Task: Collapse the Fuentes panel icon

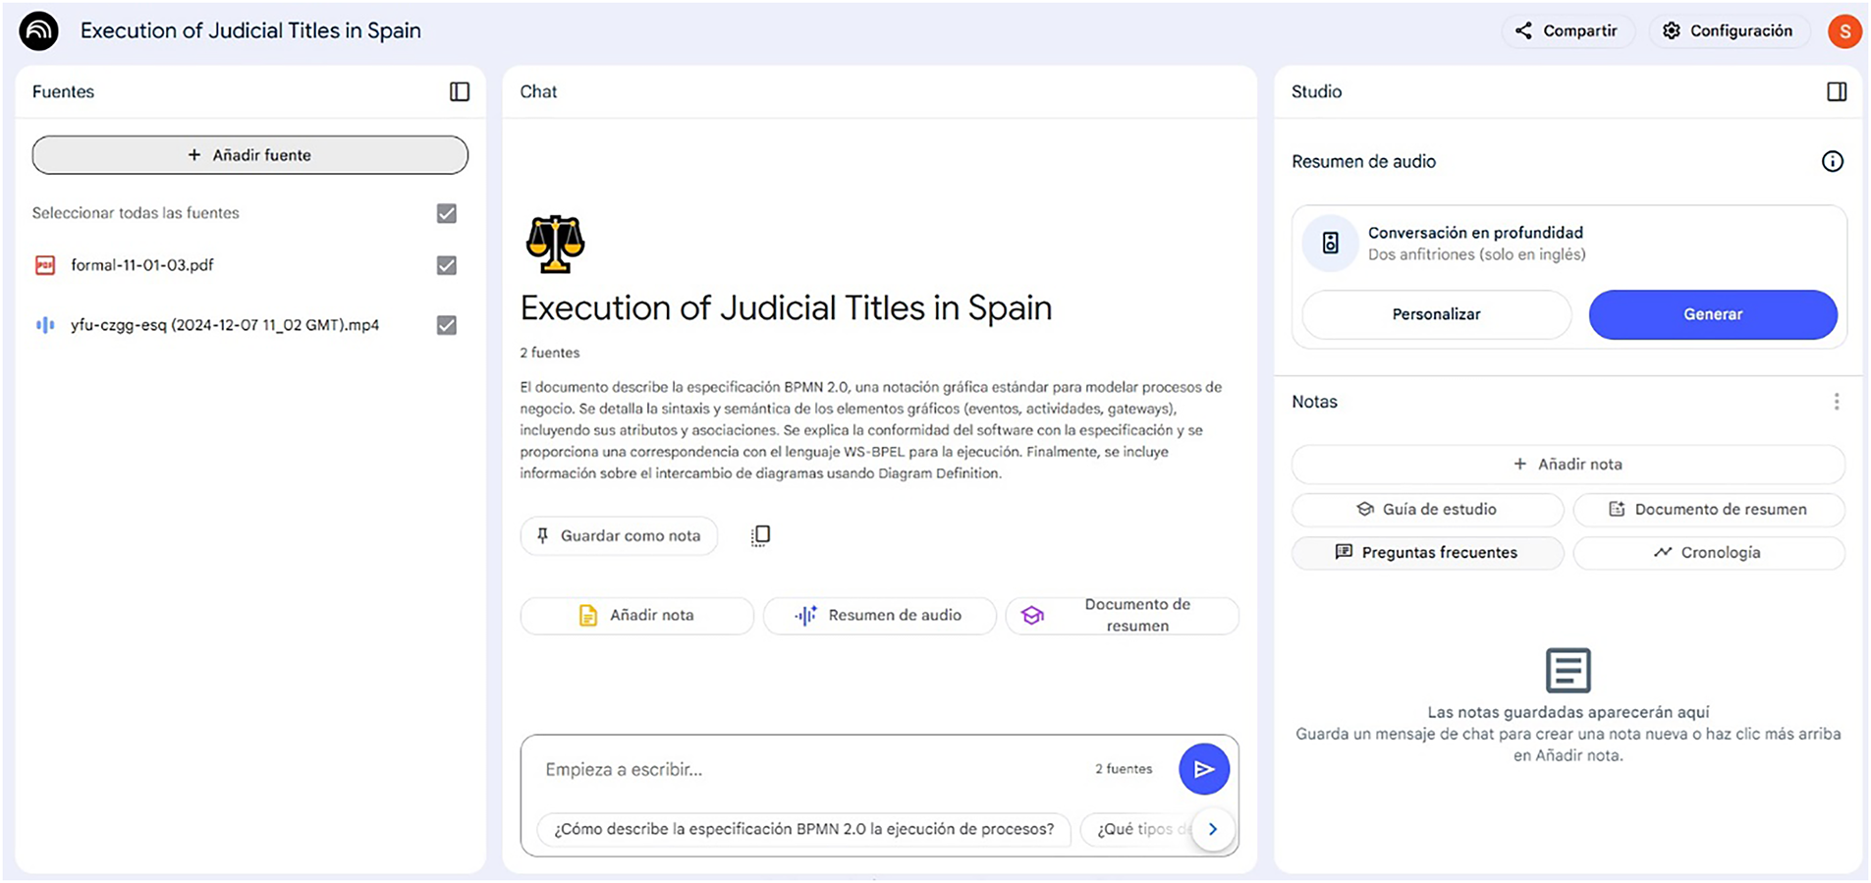Action: tap(459, 91)
